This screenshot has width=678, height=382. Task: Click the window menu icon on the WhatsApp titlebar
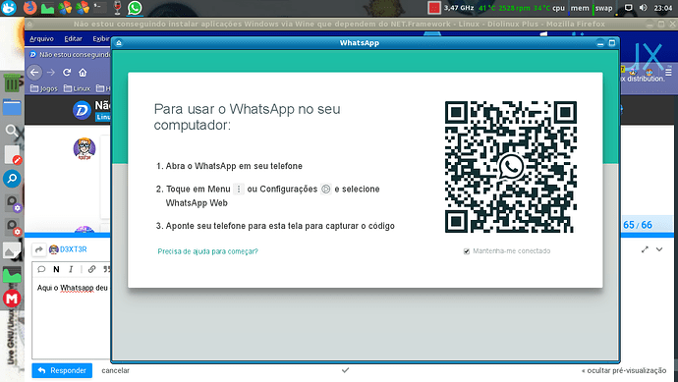point(119,43)
